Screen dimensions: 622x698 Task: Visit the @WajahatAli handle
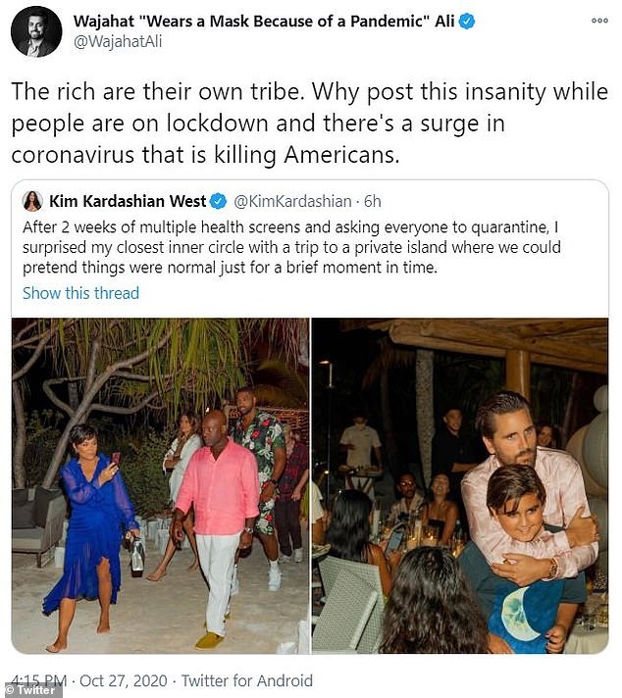tap(118, 43)
